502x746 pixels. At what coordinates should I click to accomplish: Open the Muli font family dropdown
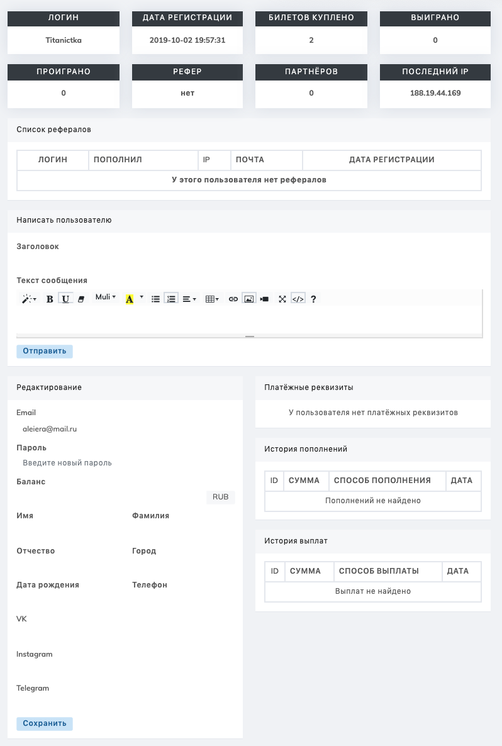[x=106, y=297]
